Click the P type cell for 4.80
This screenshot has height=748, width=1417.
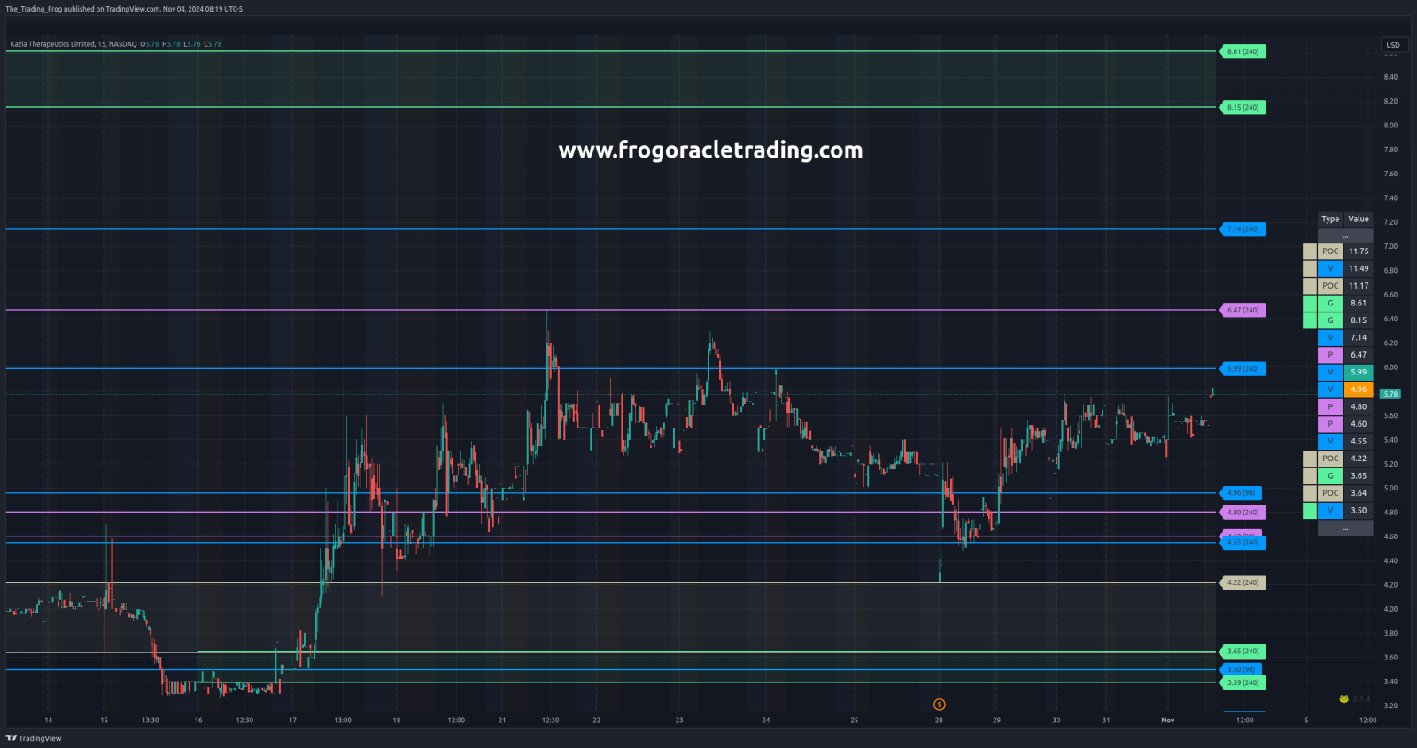coord(1330,406)
